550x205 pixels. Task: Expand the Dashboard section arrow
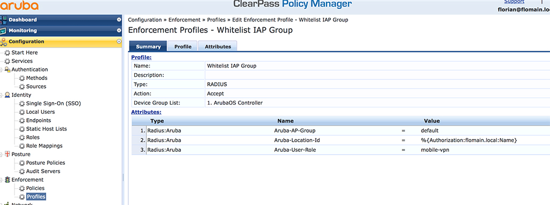pos(119,20)
